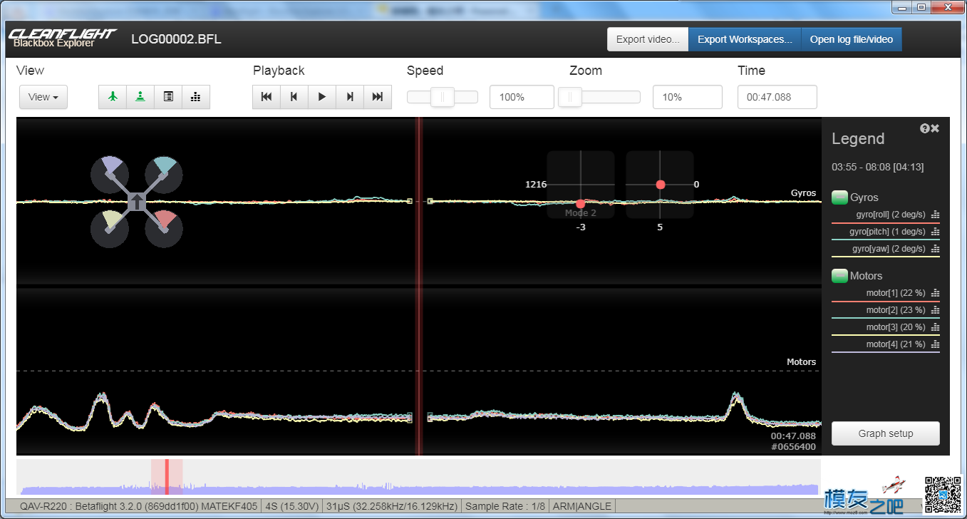Viewport: 967px width, 519px height.
Task: Close the Blackbox Explorer window
Action: [x=947, y=6]
